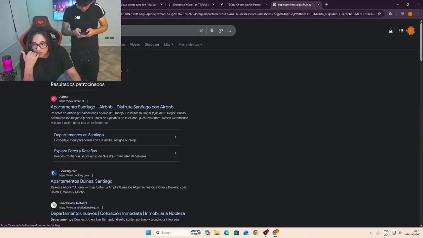The width and height of the screenshot is (423, 238).
Task: Switch to OBS Studio in taskbar
Action: pos(265,233)
